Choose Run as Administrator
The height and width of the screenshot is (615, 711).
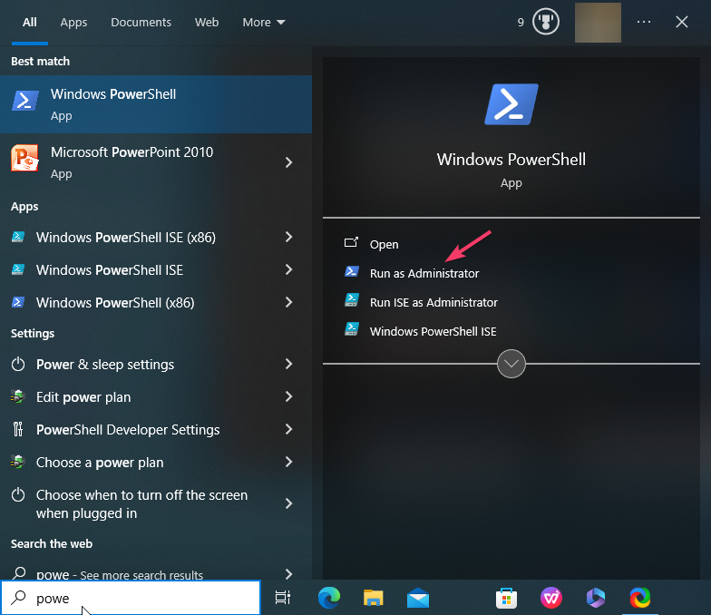424,274
